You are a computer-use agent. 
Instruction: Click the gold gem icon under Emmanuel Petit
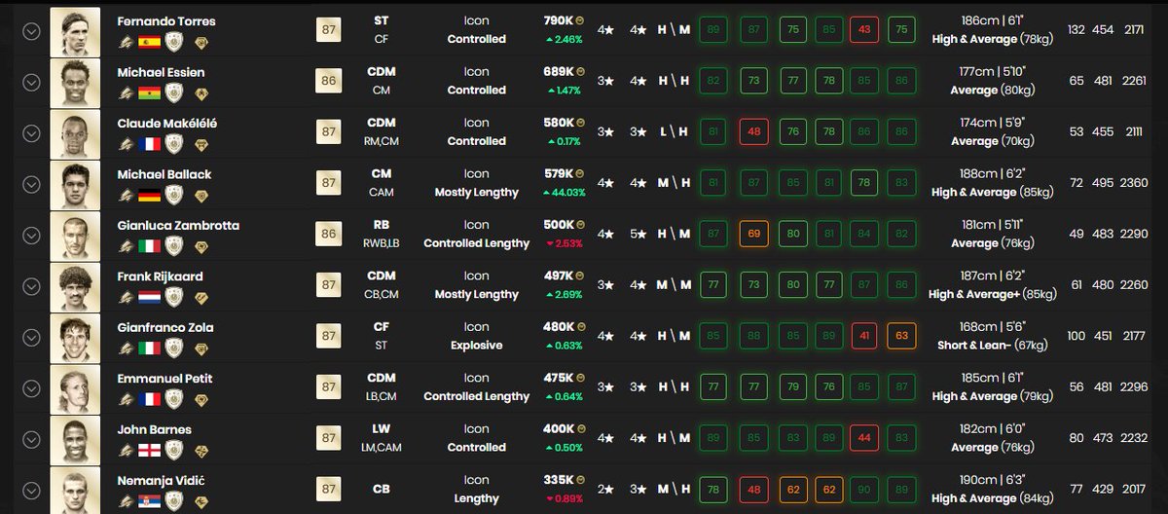pyautogui.click(x=202, y=399)
